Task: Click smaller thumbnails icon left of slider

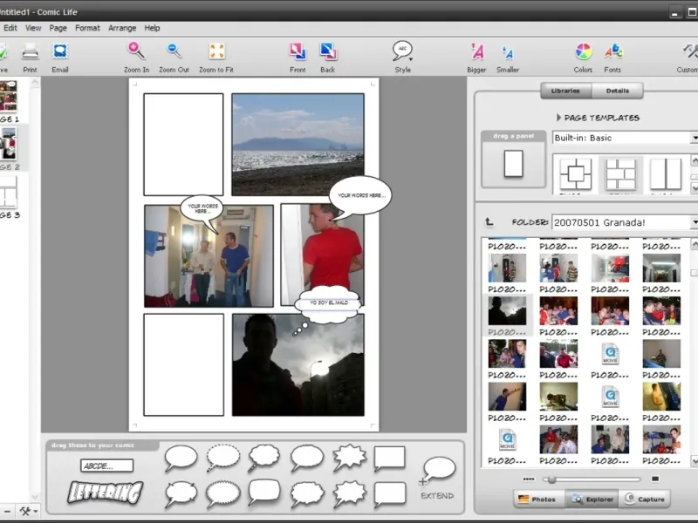Action: tap(529, 479)
